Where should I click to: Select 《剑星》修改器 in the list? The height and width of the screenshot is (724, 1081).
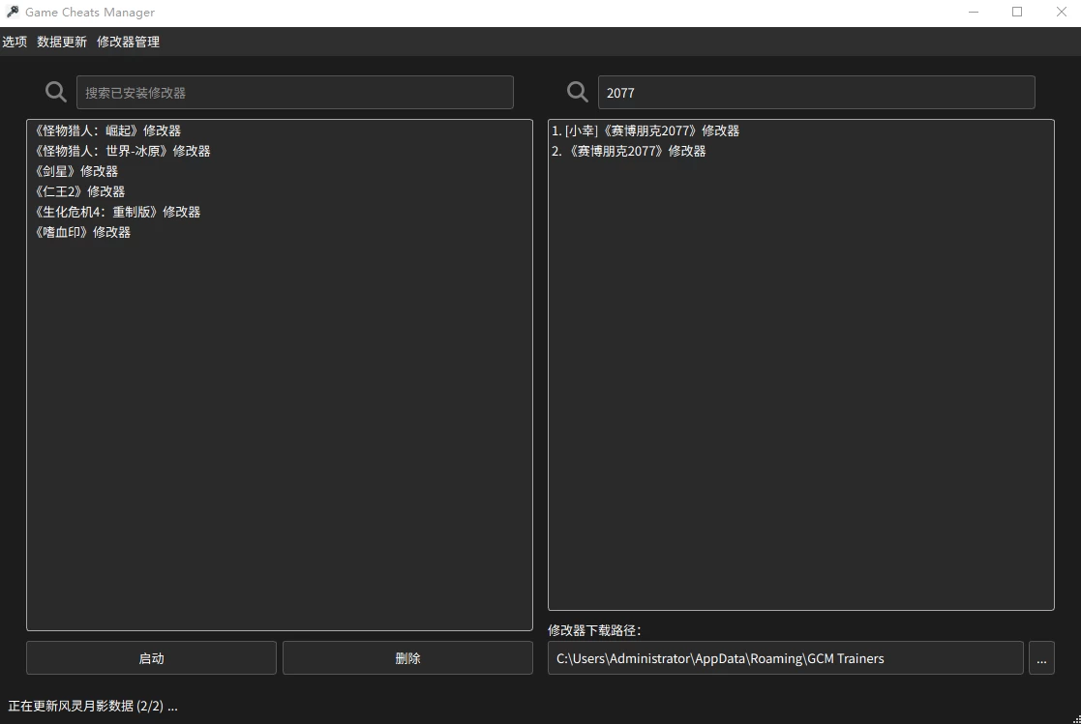point(280,171)
